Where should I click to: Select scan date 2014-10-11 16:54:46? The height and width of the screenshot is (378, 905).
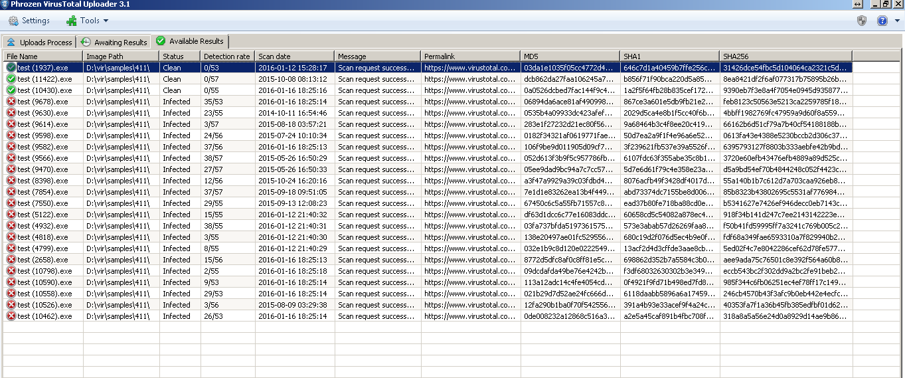pyautogui.click(x=292, y=113)
